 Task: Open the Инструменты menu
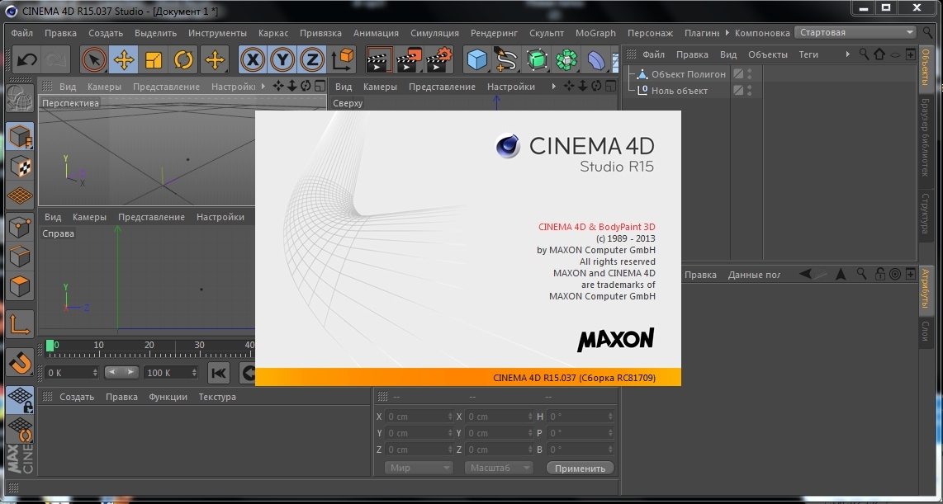[x=217, y=33]
